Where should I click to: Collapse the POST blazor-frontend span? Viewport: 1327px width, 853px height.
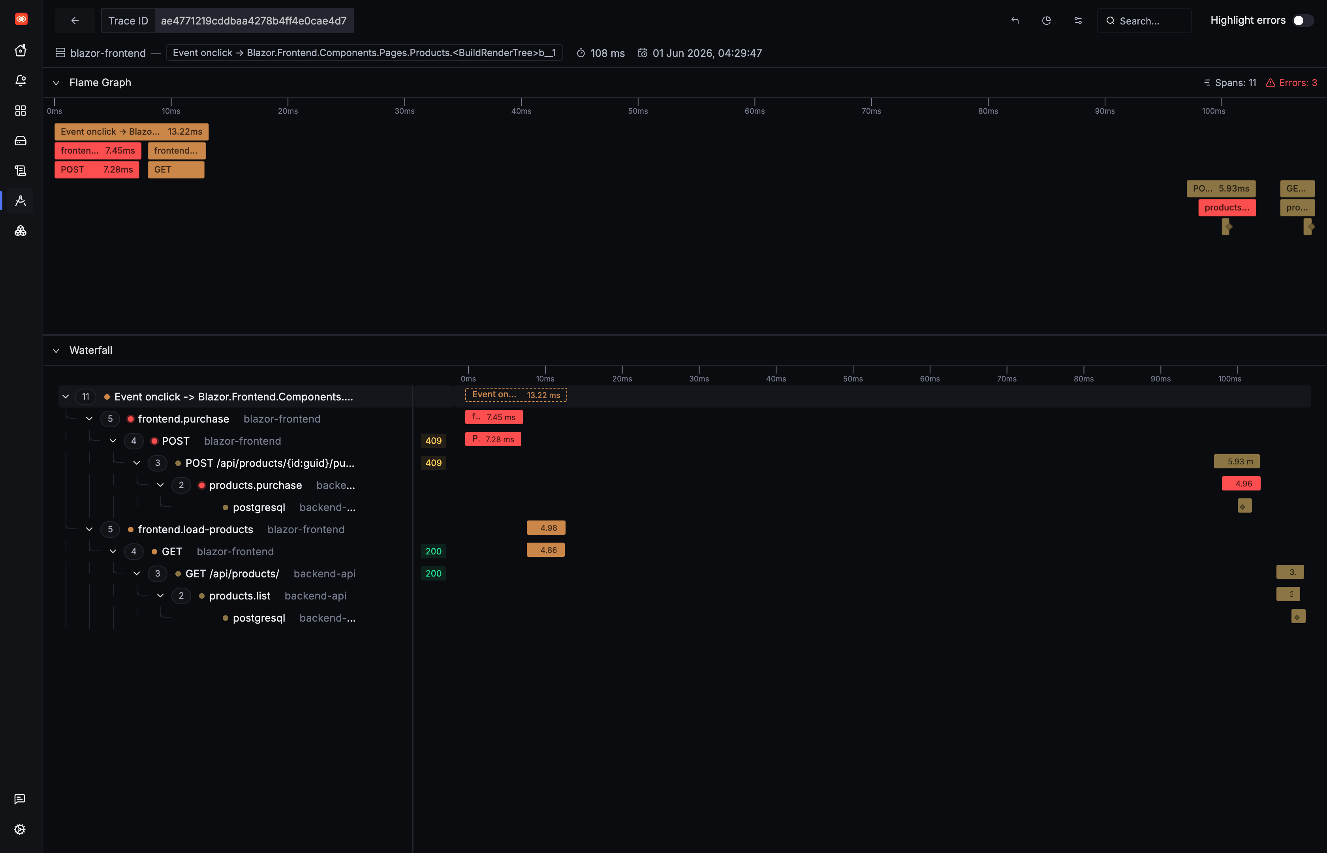click(x=113, y=441)
